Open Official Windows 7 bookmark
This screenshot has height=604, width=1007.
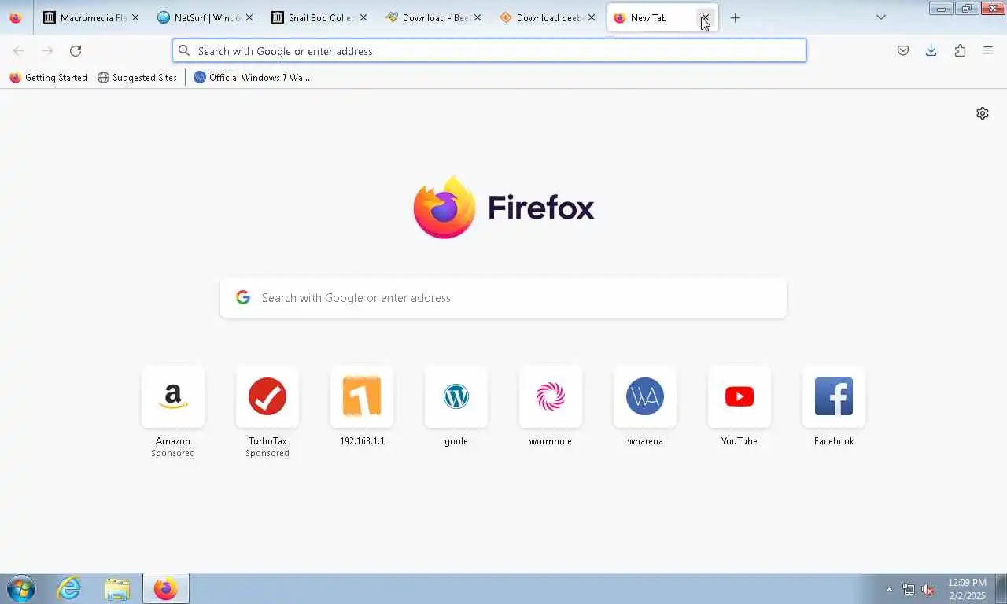click(252, 78)
